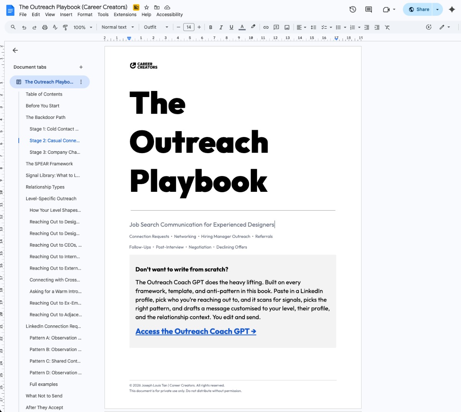Screen dimensions: 461x412
Task: Select the paint format tool
Action: (x=65, y=27)
